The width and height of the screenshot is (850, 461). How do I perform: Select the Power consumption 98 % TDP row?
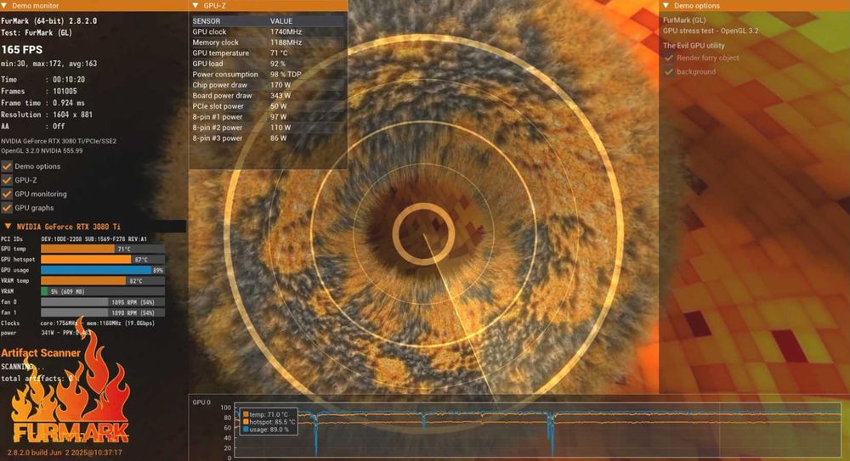click(x=268, y=74)
